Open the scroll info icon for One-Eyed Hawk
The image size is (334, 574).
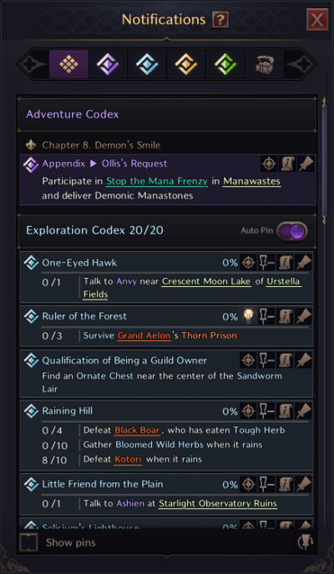pyautogui.click(x=286, y=263)
